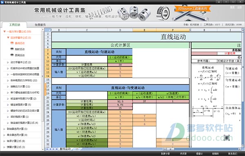Image resolution: width=245 pixels, height=156 pixels.
Task: Select the 工具目录 tab
Action: [15, 25]
